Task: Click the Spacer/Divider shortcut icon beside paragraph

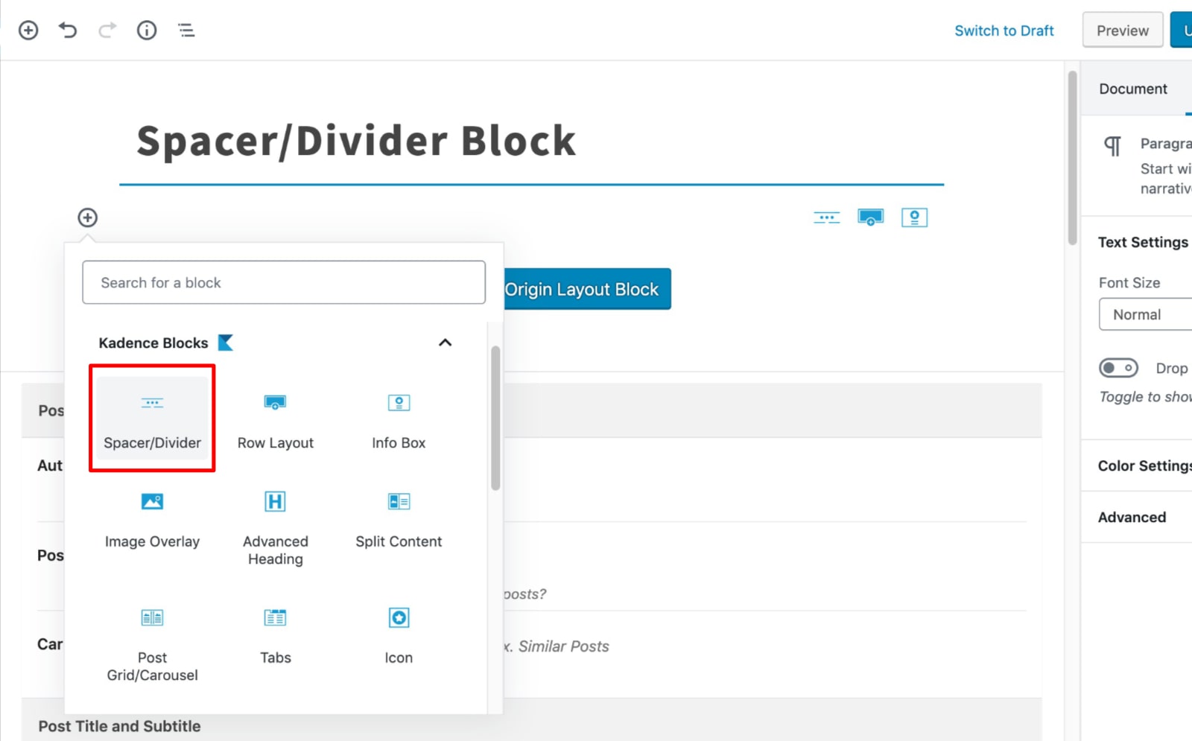Action: [827, 217]
